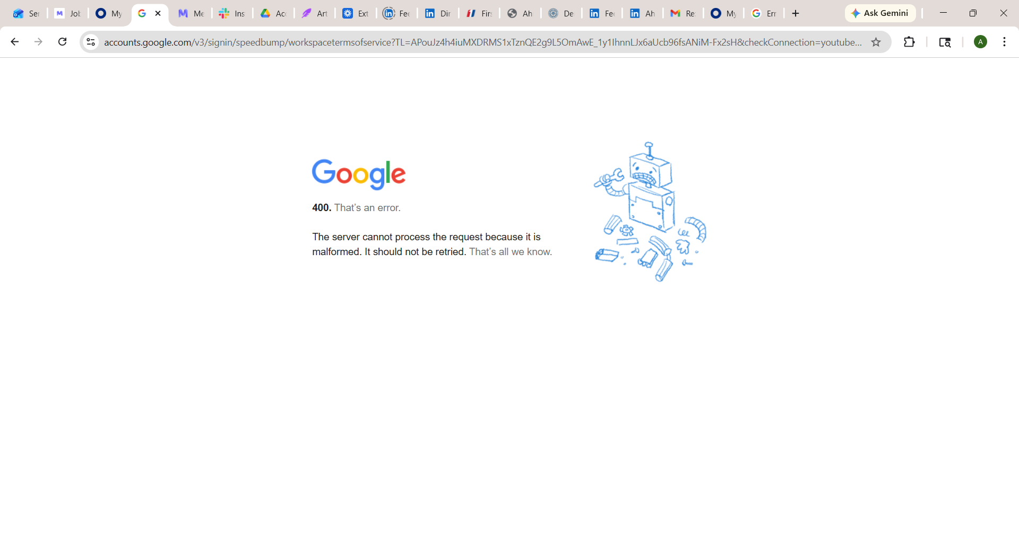
Task: Switch to the 'De' tab
Action: [x=562, y=13]
